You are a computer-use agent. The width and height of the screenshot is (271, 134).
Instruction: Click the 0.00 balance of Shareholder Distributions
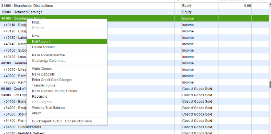pyautogui.click(x=247, y=6)
